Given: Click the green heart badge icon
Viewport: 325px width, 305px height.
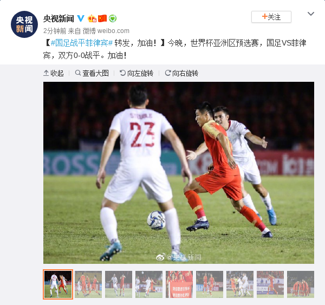Looking at the screenshot, I should pyautogui.click(x=113, y=18).
